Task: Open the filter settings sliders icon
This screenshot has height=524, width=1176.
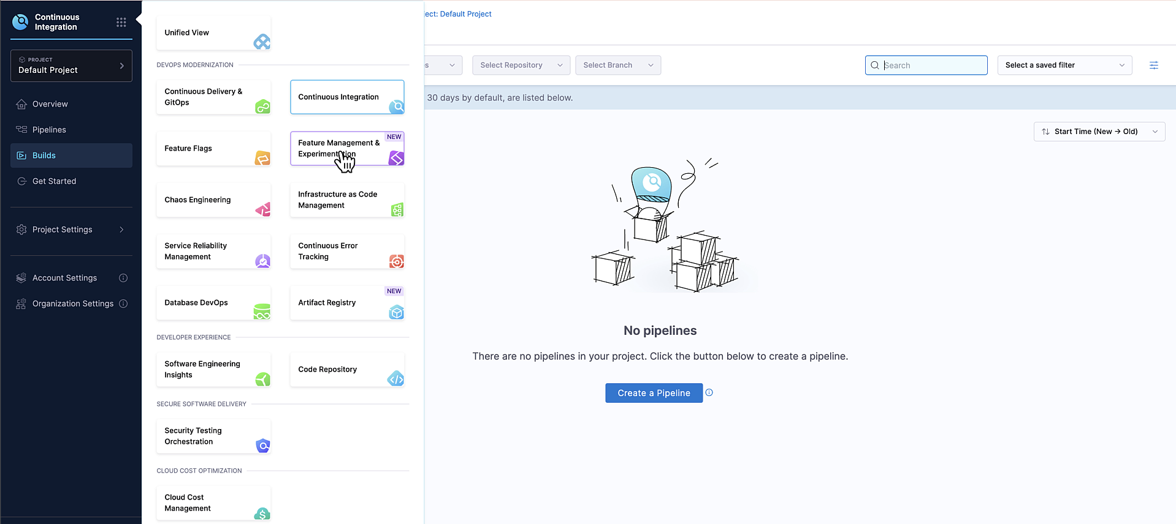Action: tap(1153, 65)
